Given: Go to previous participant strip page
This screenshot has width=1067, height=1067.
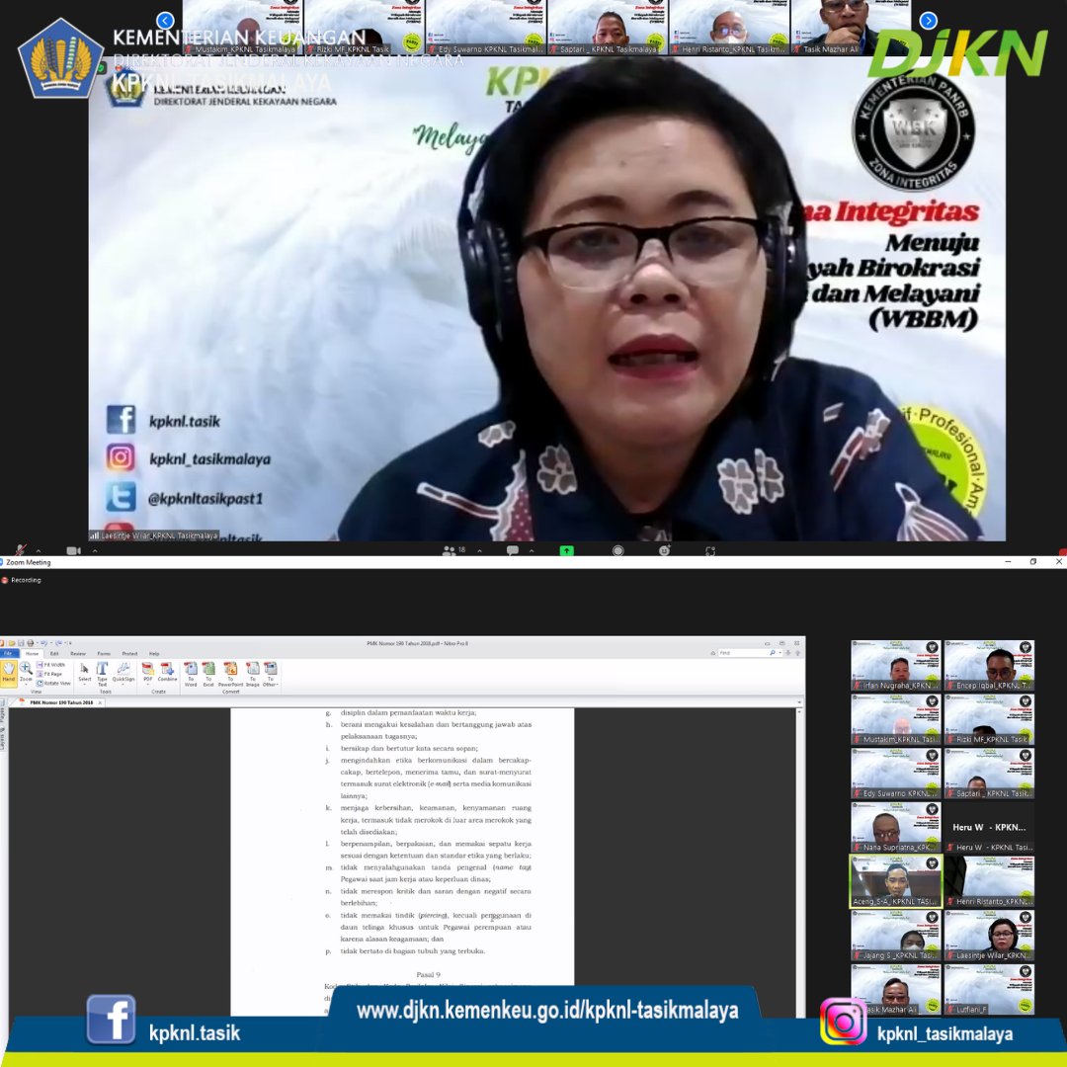Looking at the screenshot, I should [165, 21].
